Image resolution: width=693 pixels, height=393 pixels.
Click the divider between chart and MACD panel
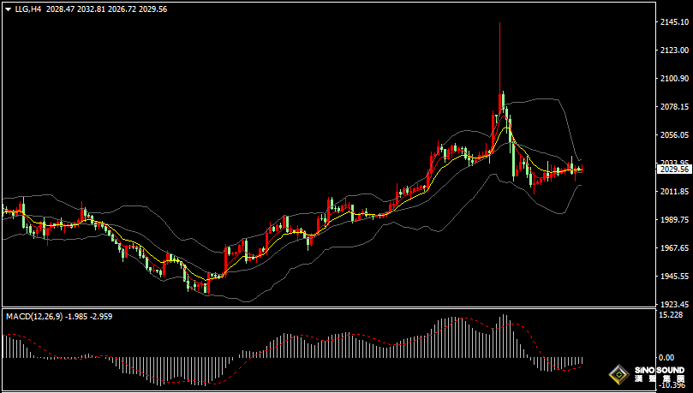(x=329, y=307)
